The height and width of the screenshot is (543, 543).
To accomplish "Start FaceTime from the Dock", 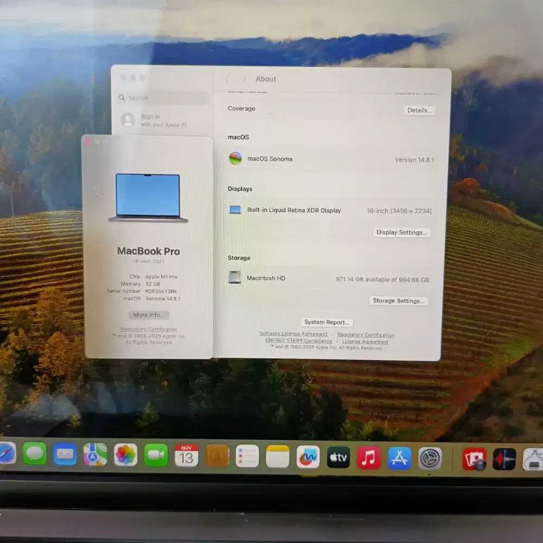I will tap(156, 456).
